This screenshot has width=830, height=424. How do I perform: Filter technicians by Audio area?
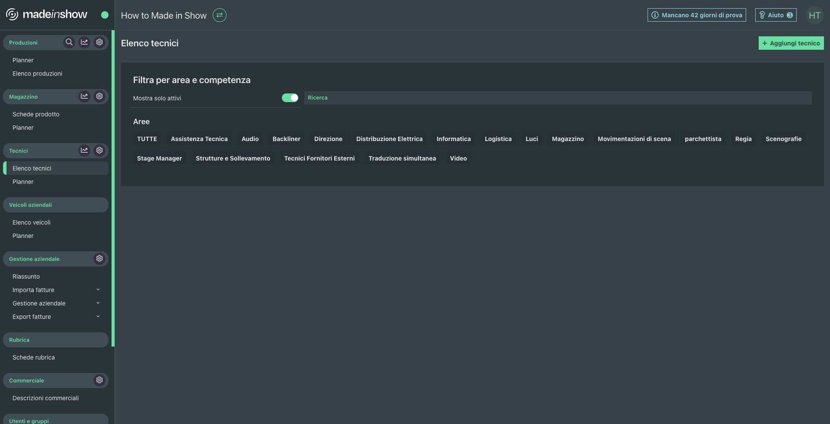point(250,139)
